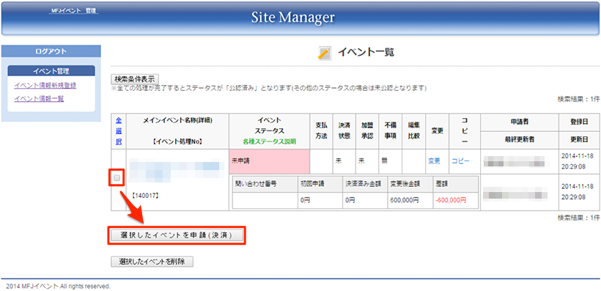This screenshot has height=291, width=601.
Task: Click the 問い合わせ番号 header cell
Action: [x=265, y=185]
